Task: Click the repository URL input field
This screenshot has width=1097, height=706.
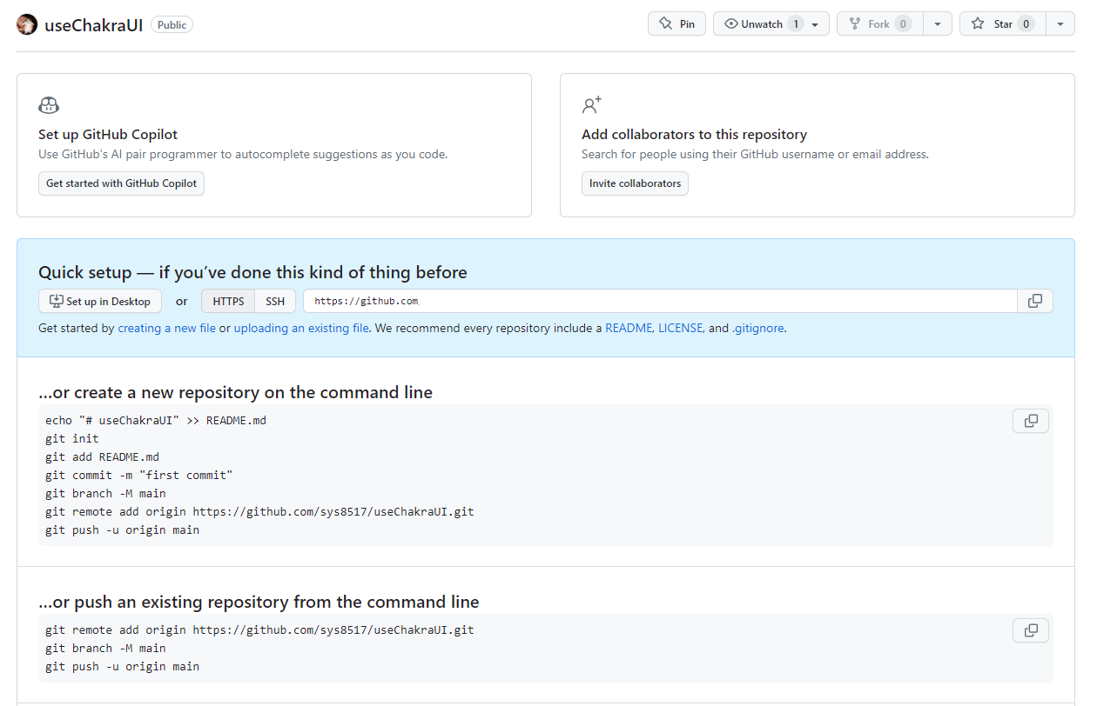Action: pos(660,301)
